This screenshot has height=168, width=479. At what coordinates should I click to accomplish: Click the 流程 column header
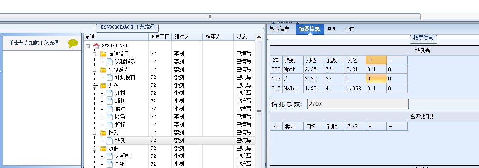point(116,37)
